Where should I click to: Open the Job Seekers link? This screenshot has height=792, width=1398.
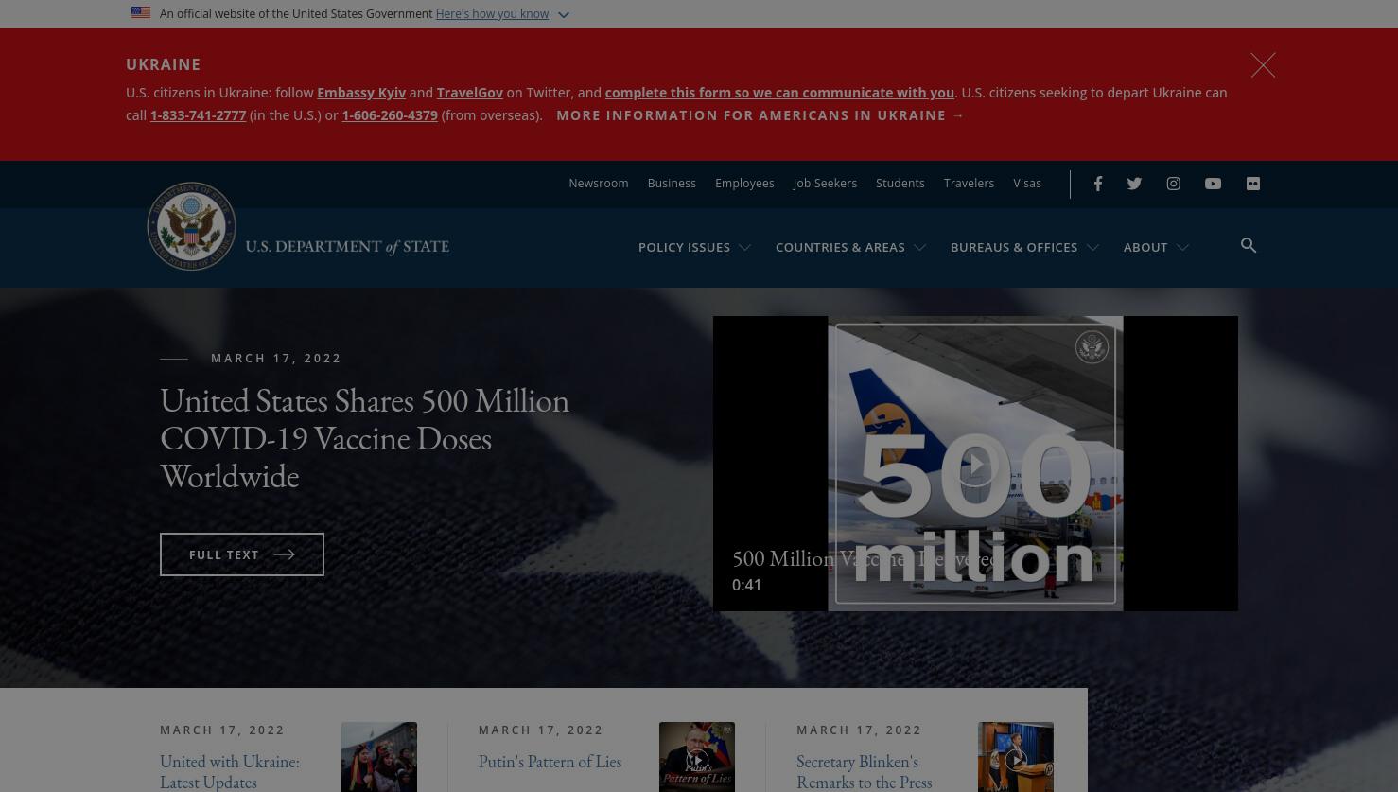click(825, 184)
